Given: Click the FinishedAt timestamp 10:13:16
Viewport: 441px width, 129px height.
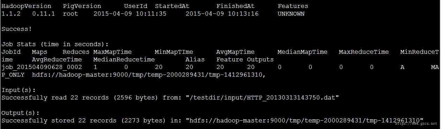Looking at the screenshot, I should coord(243,14).
